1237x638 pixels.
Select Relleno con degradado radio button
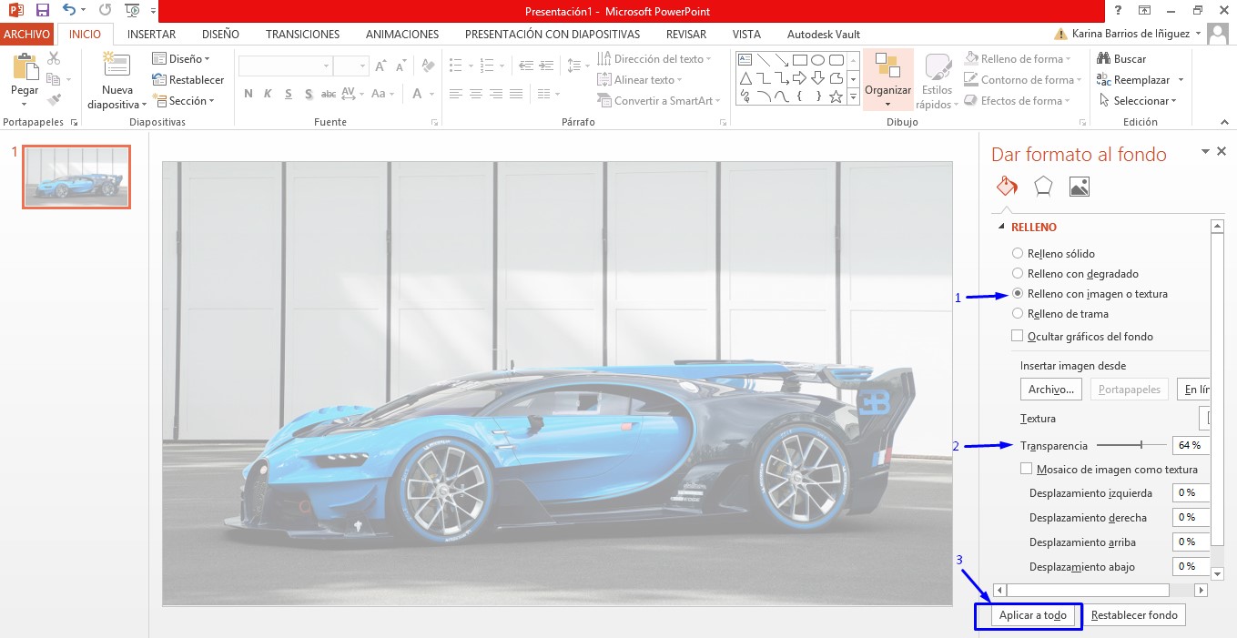1018,274
